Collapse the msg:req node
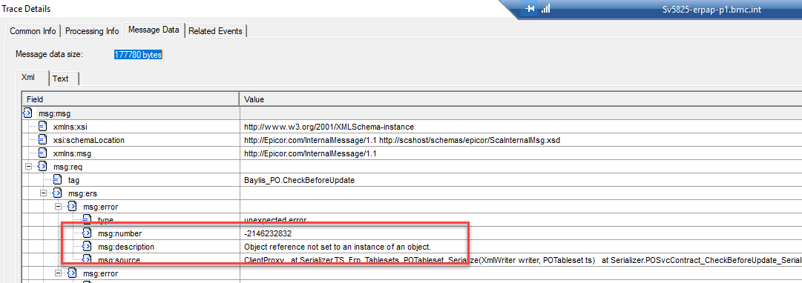Viewport: 802px width, 283px height. 29,167
